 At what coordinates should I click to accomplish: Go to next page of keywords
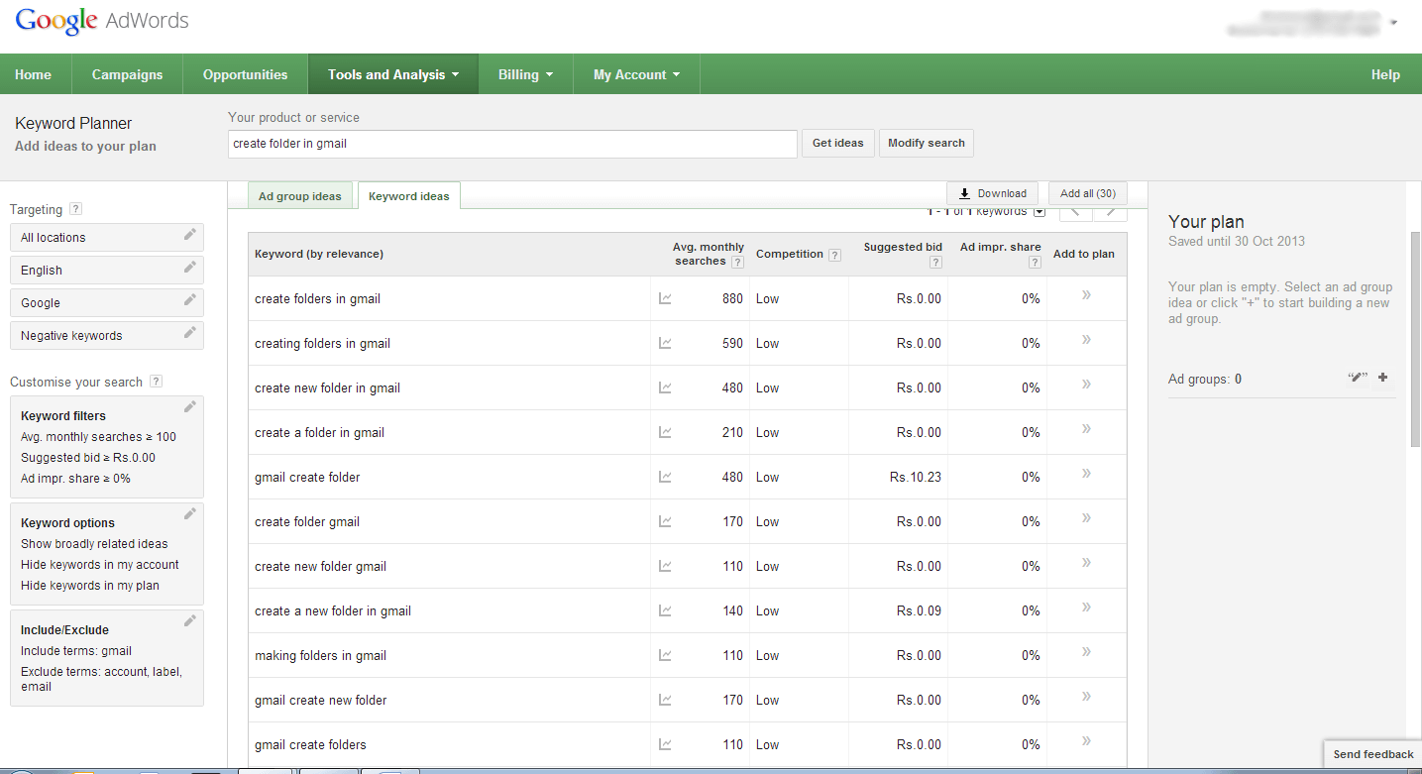click(1111, 211)
